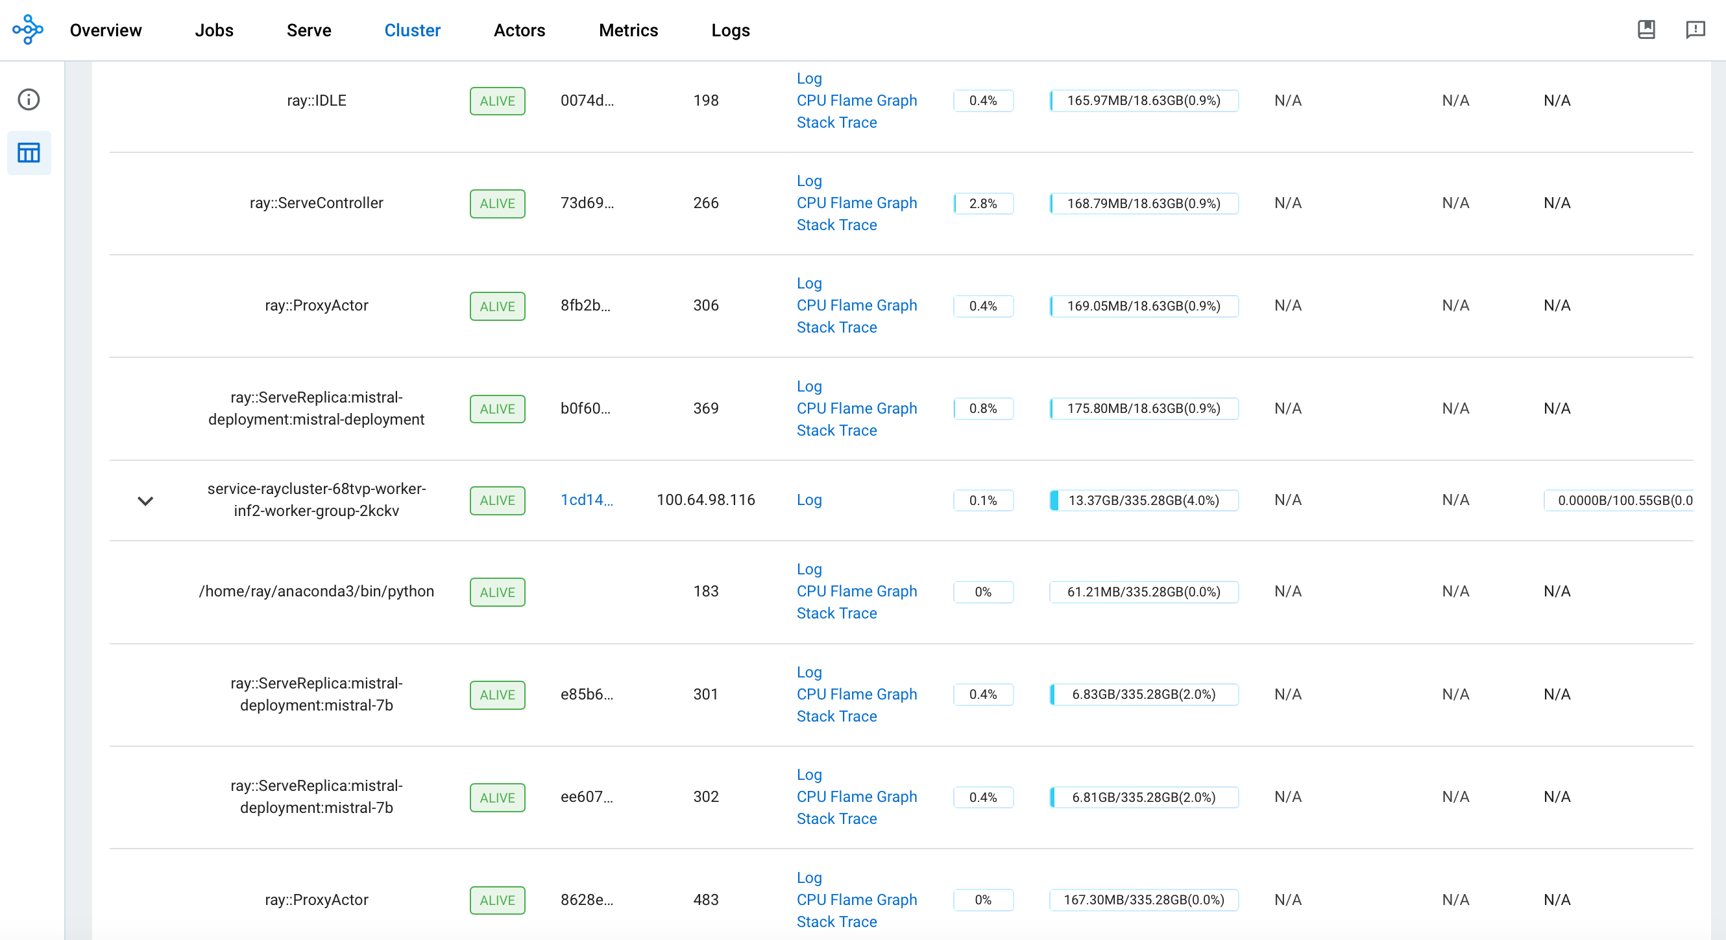Collapse the service-raycluster worker node row

[145, 501]
